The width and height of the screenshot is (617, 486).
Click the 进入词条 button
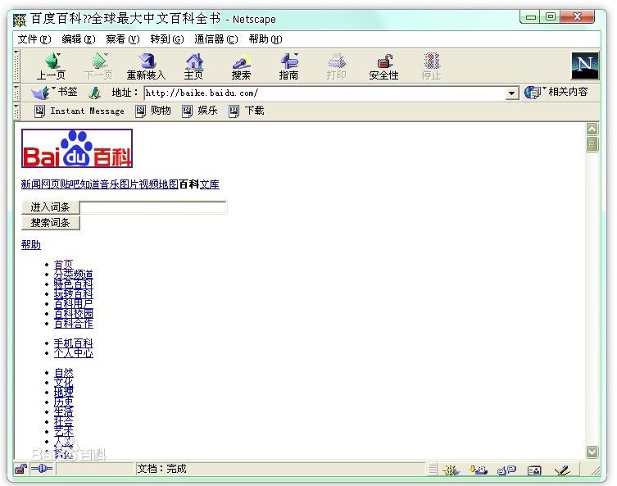pos(50,207)
